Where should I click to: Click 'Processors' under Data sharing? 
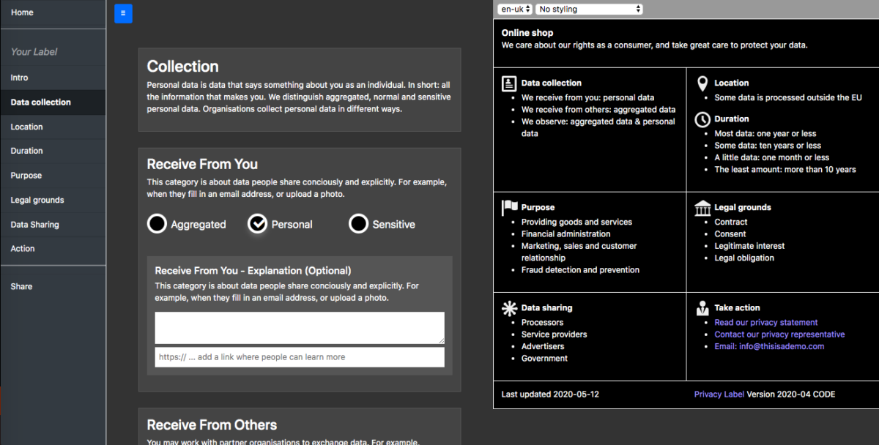(542, 323)
